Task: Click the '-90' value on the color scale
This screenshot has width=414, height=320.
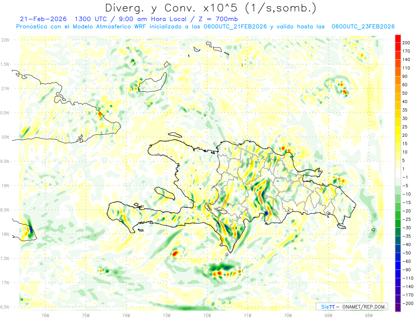Action: pos(406,270)
